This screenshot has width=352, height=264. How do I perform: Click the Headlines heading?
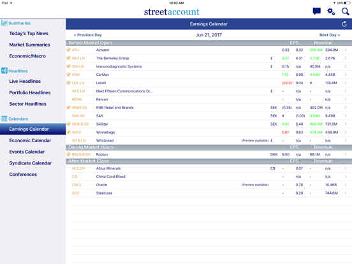point(18,71)
